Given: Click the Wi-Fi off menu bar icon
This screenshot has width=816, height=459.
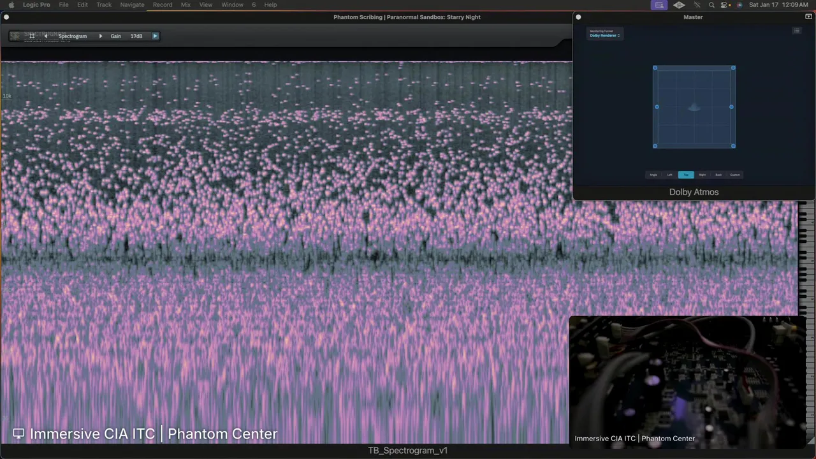Looking at the screenshot, I should point(697,4).
